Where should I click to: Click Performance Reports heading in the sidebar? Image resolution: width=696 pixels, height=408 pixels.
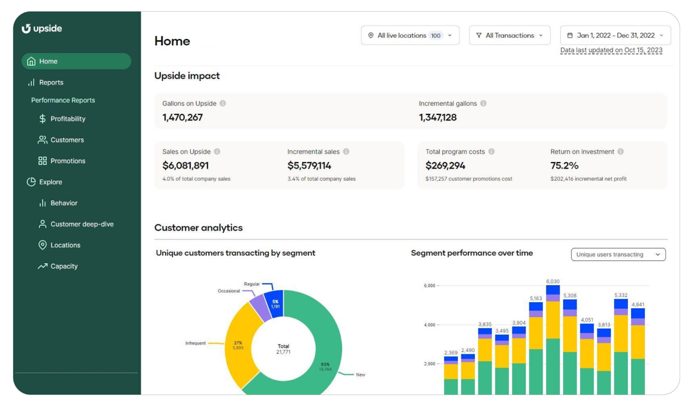point(63,100)
